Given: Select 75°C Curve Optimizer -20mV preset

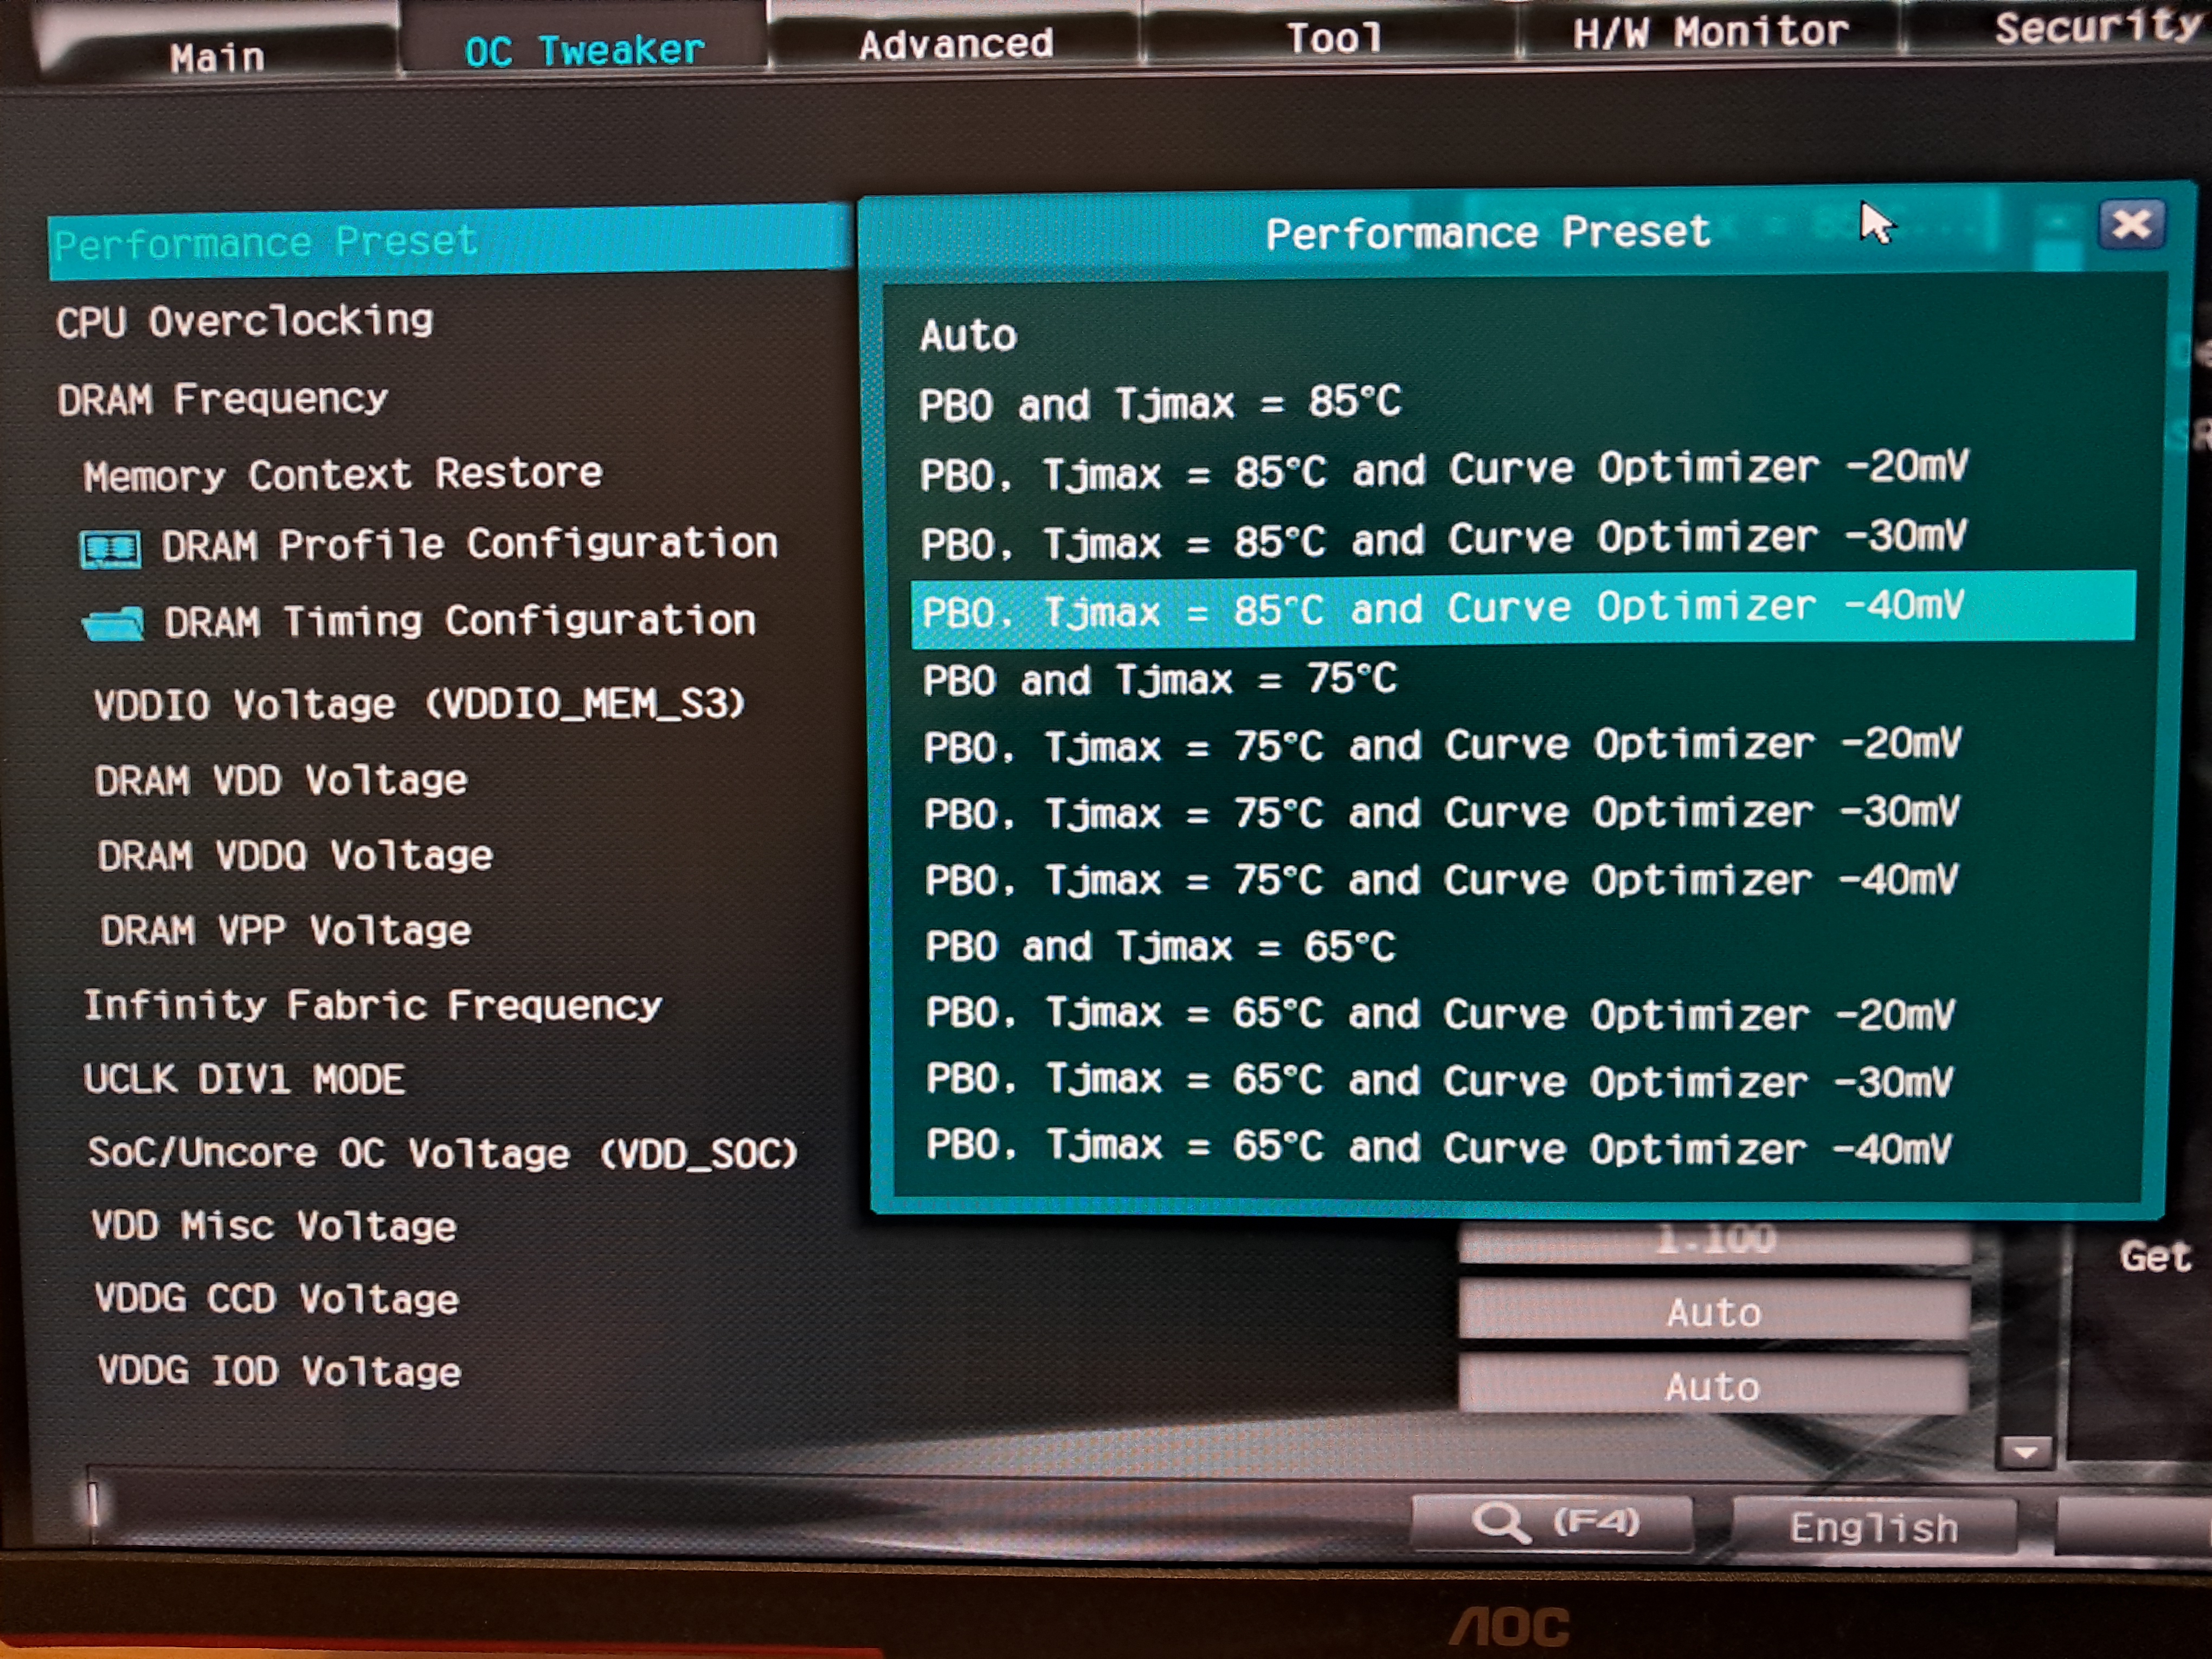Looking at the screenshot, I should (x=1441, y=746).
